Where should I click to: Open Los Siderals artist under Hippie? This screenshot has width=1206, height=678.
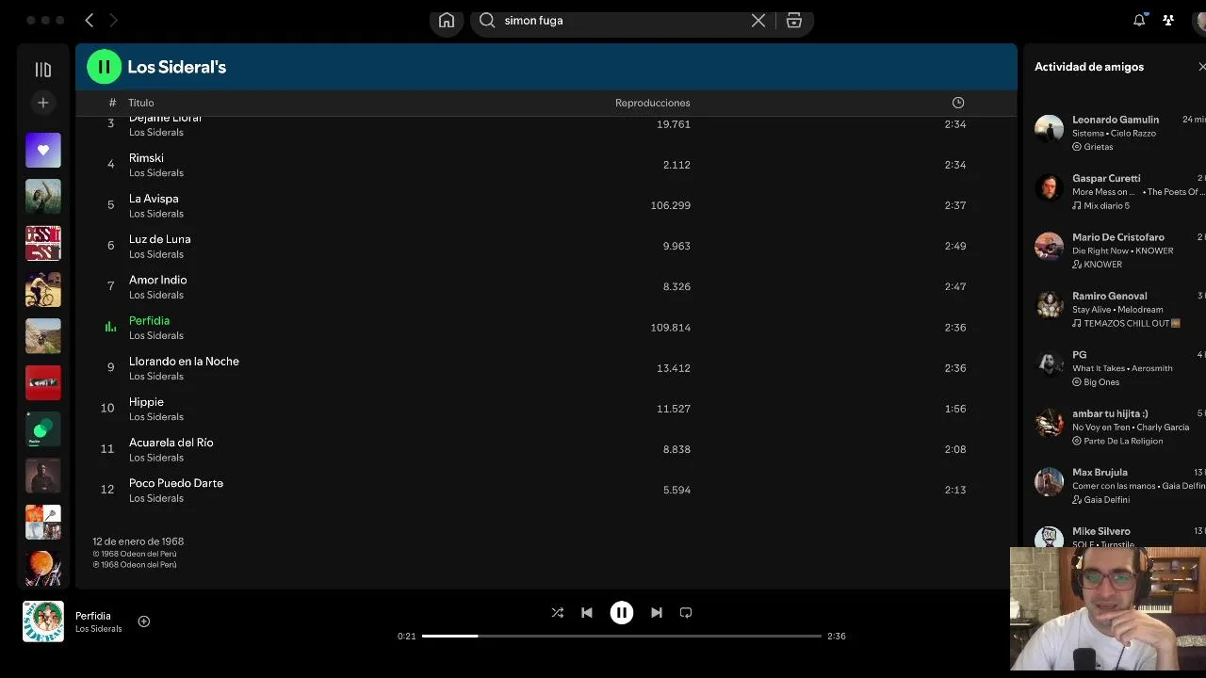156,417
